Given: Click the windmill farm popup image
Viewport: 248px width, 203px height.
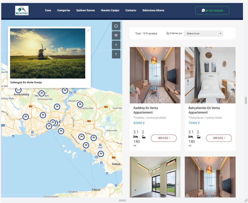Looking at the screenshot, I should tap(48, 53).
